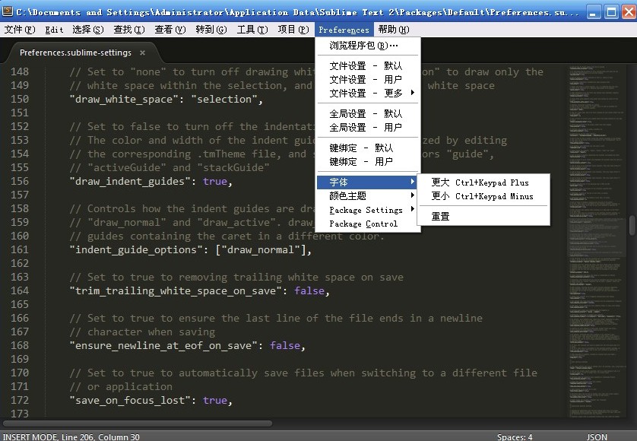The height and width of the screenshot is (441, 637).
Task: Click the true value of draw_indent_guides
Action: [x=215, y=181]
